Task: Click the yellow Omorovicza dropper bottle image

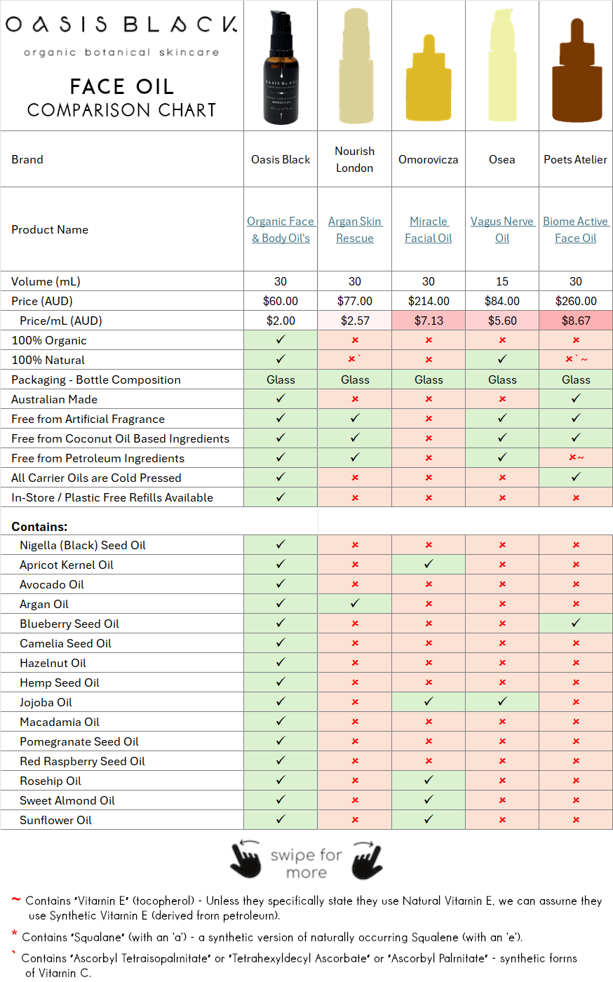Action: 429,77
